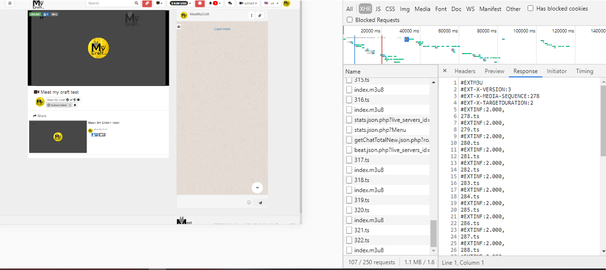This screenshot has width=606, height=270.
Task: Enable the Has blocked cookies checkbox
Action: tap(531, 8)
